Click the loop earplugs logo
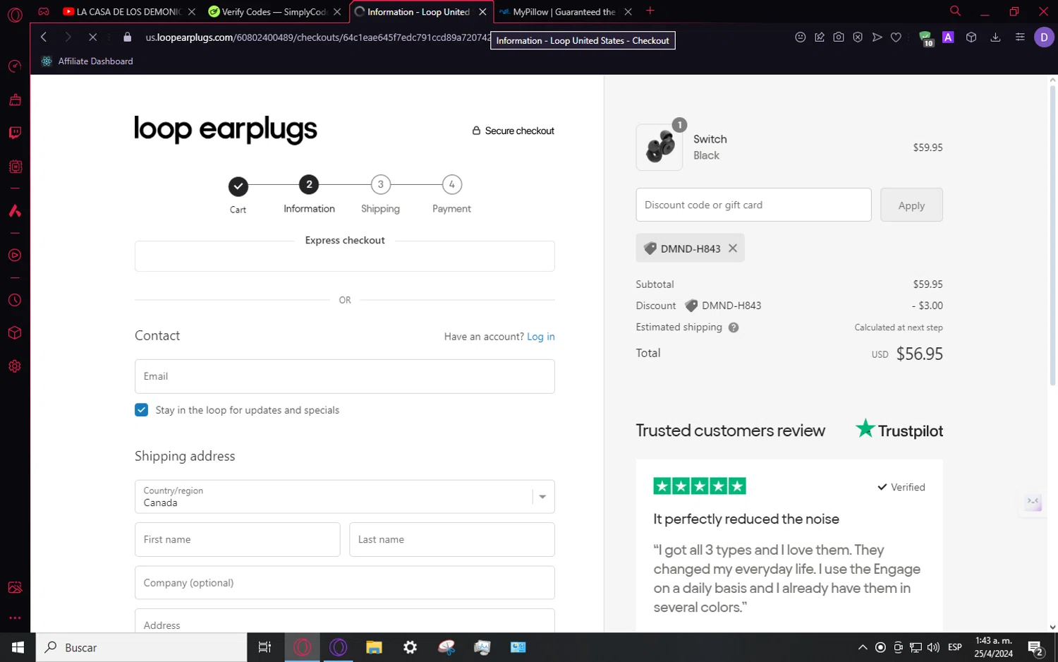 coord(226,129)
